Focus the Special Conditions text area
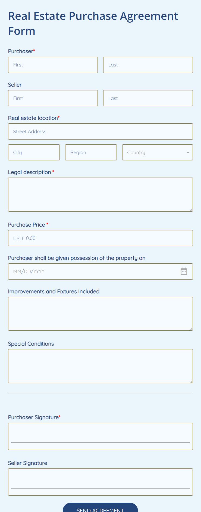This screenshot has width=201, height=512. [100, 366]
